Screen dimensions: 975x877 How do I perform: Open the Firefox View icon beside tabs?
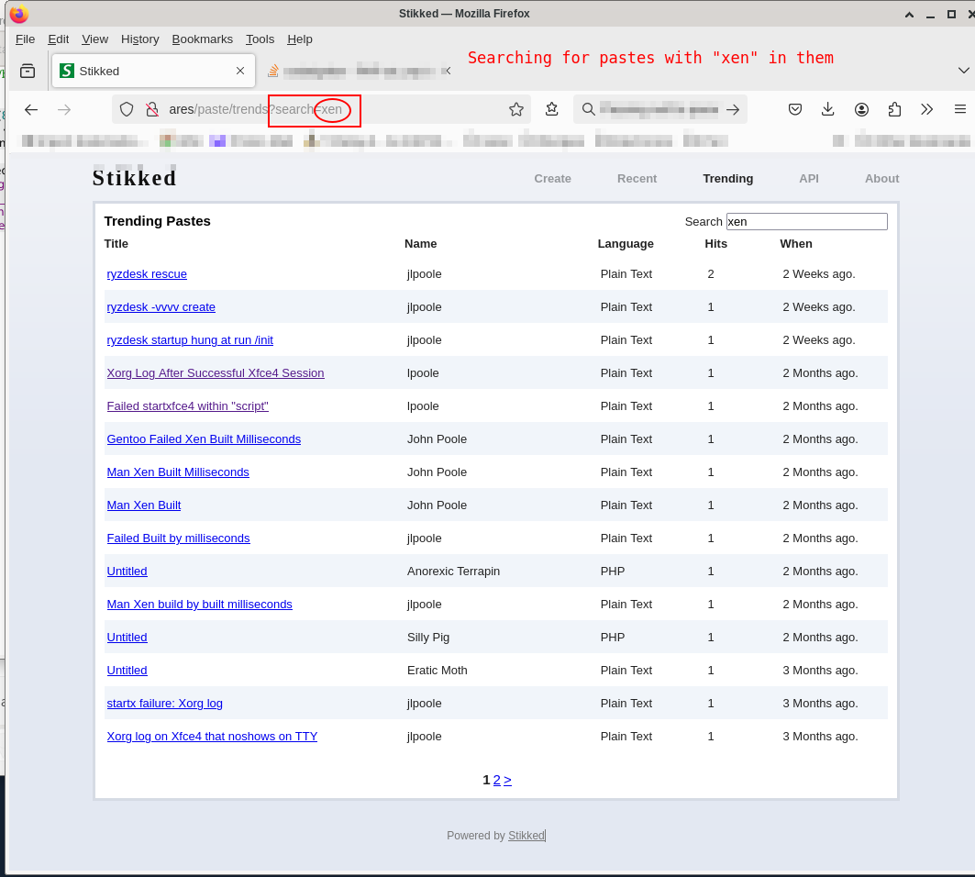click(x=28, y=71)
